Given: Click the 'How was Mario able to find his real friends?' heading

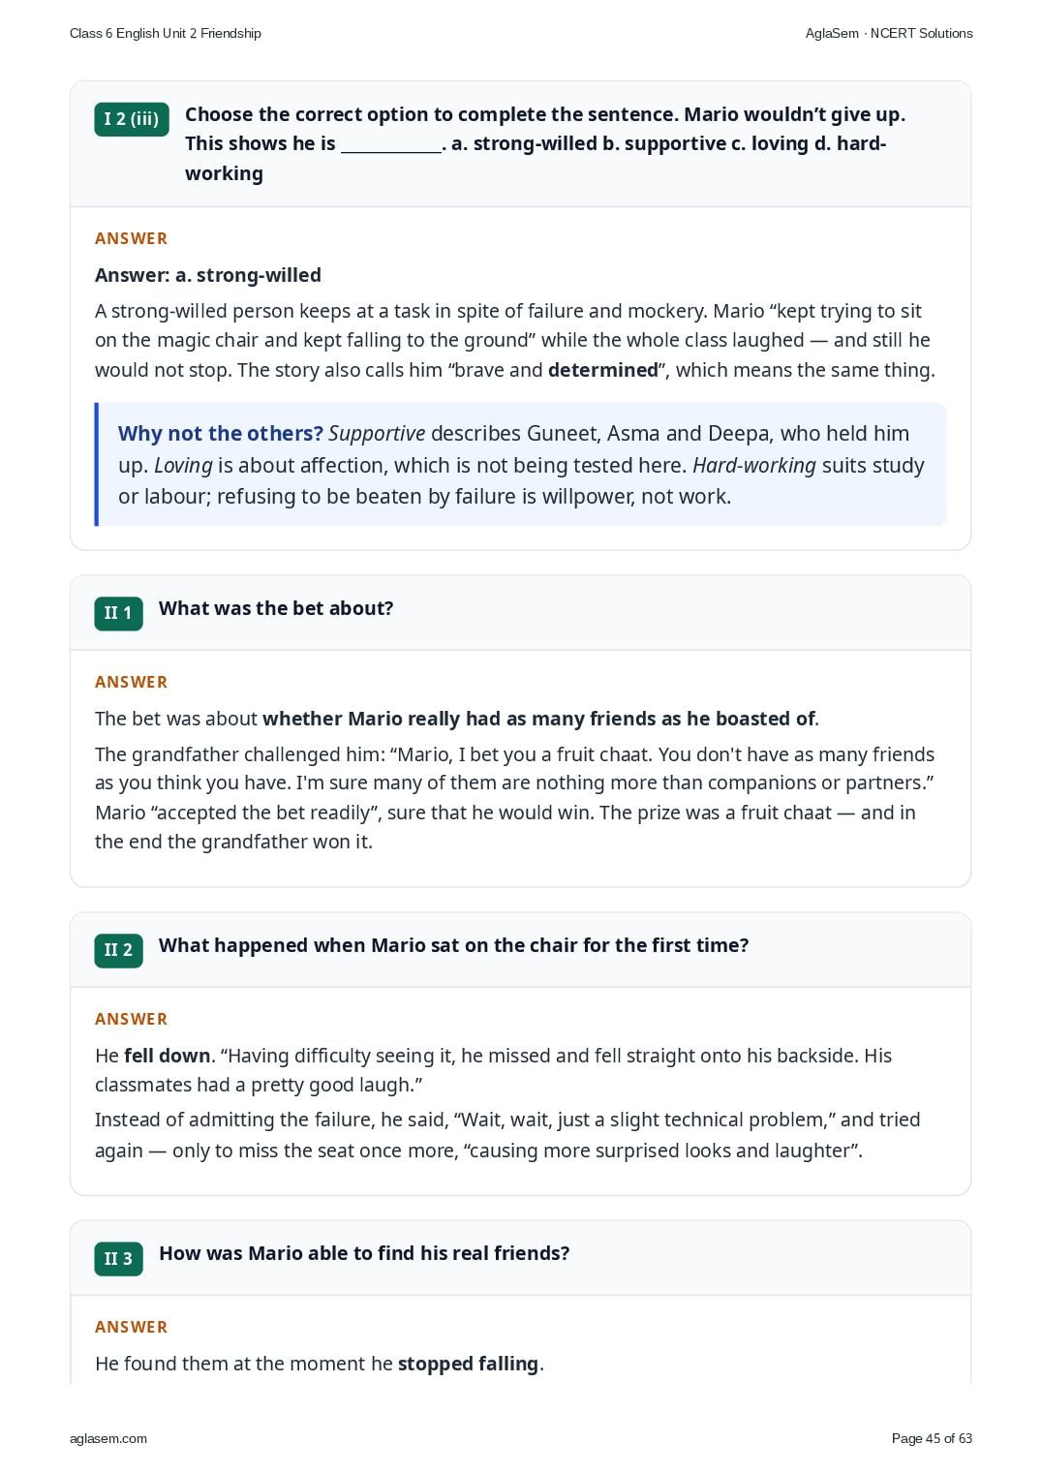Looking at the screenshot, I should pos(364,1253).
